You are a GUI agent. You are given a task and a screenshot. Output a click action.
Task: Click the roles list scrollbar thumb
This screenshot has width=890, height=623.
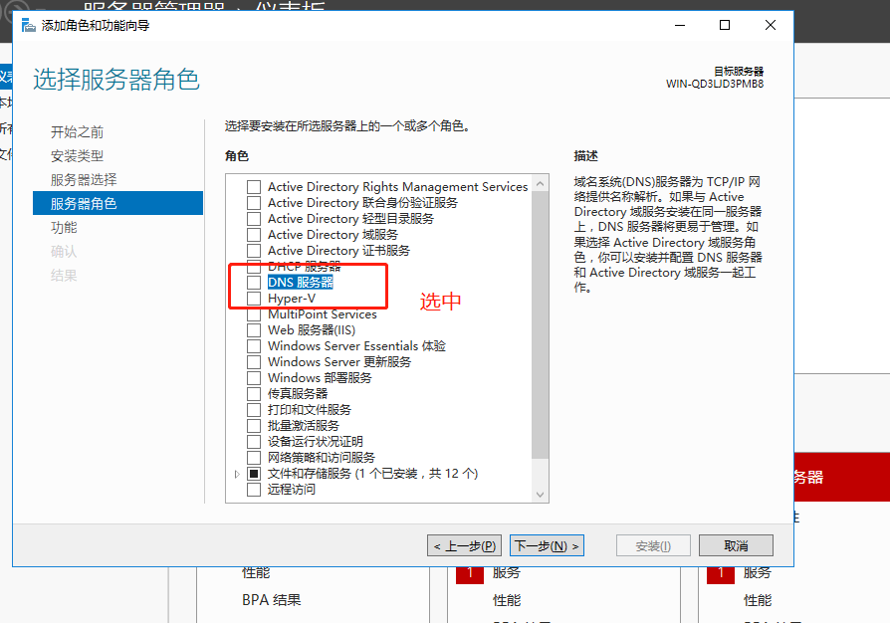540,325
